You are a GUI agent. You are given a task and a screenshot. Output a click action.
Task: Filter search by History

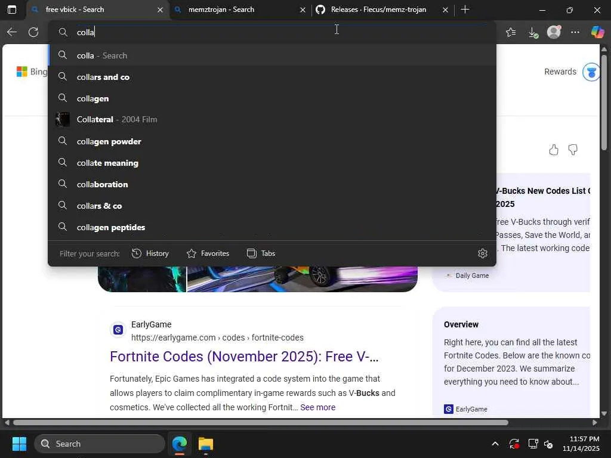(150, 253)
